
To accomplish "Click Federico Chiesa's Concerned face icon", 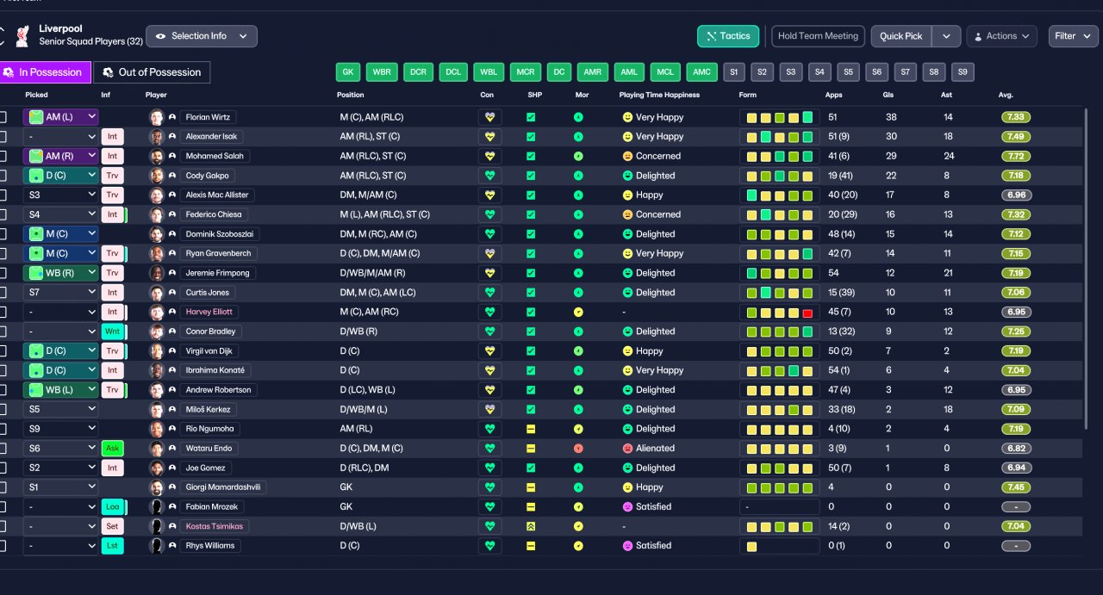I will (x=627, y=214).
